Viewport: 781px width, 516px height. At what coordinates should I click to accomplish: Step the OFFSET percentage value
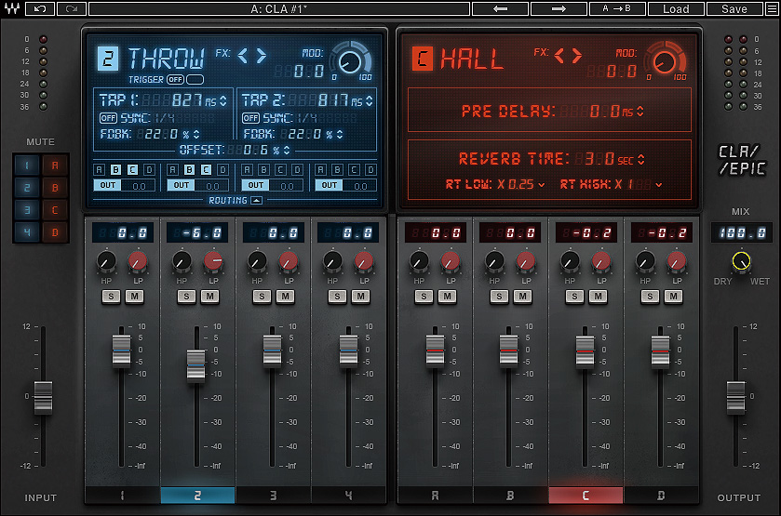point(287,150)
